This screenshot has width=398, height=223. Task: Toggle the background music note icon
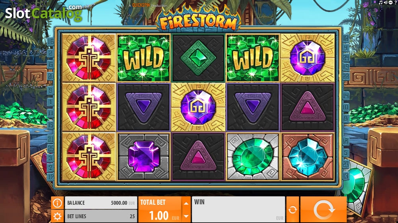(380, 2)
